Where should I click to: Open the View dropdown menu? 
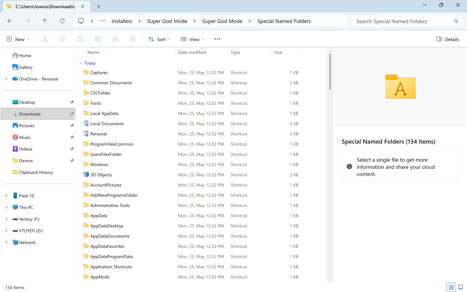click(x=192, y=39)
